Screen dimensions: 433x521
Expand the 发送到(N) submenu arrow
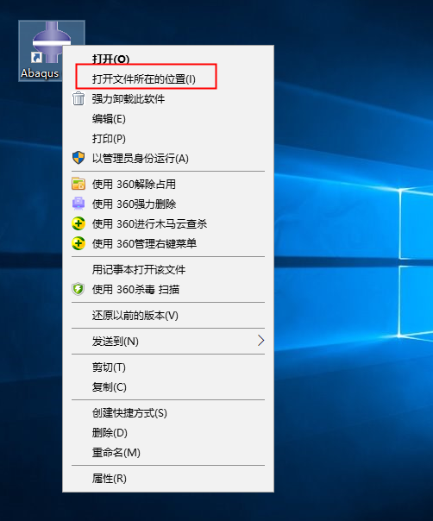coord(260,341)
